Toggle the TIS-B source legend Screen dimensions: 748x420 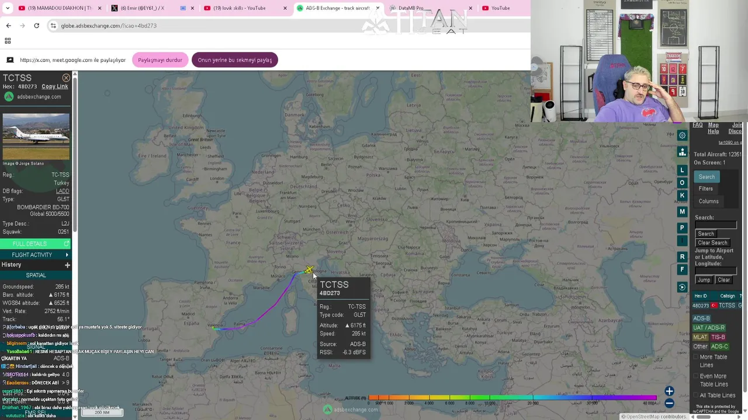pos(718,337)
